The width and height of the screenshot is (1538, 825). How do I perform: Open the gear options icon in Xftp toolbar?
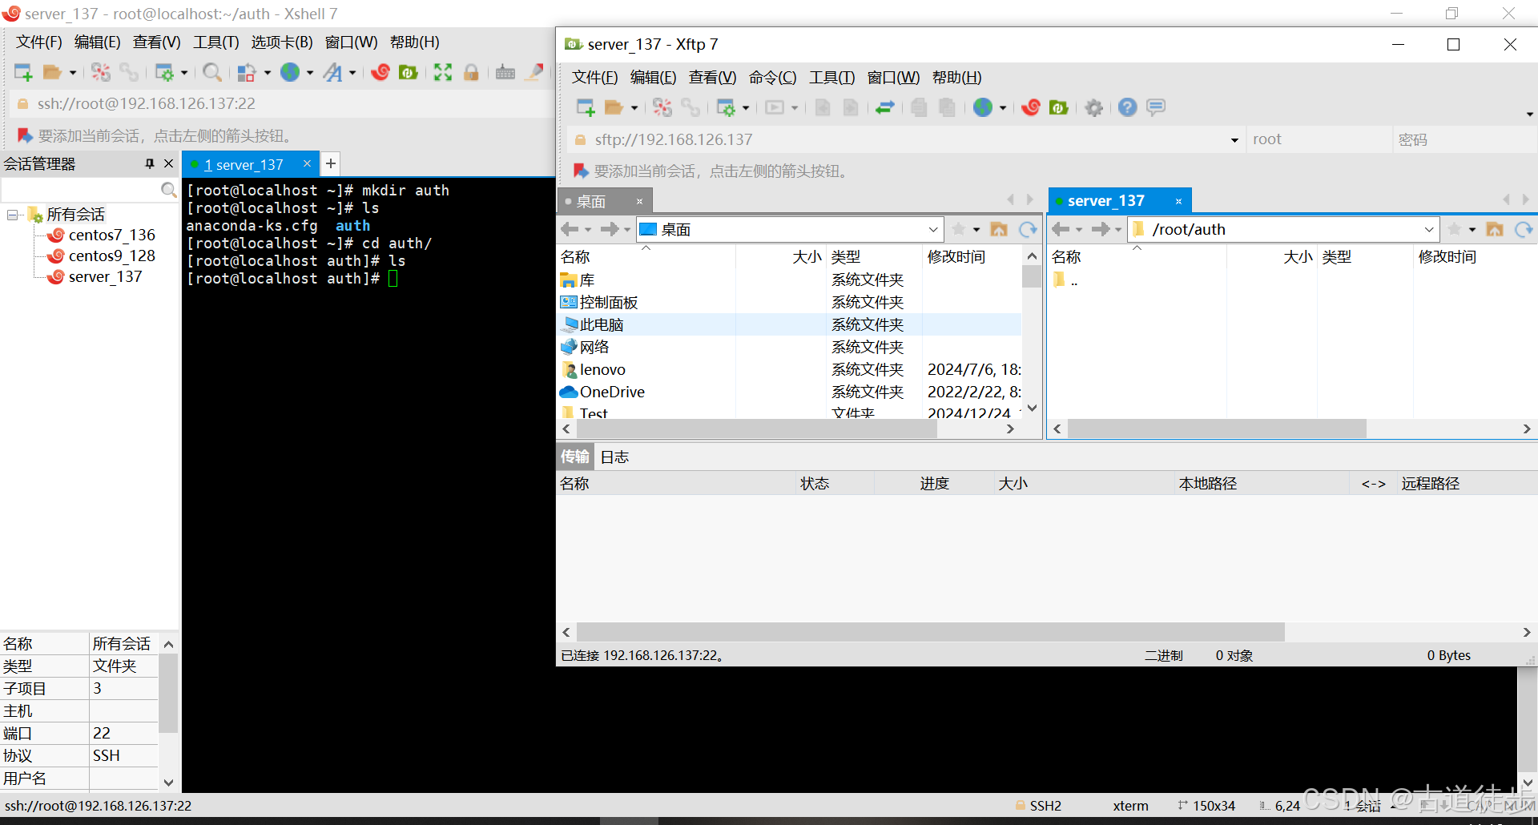click(1094, 107)
